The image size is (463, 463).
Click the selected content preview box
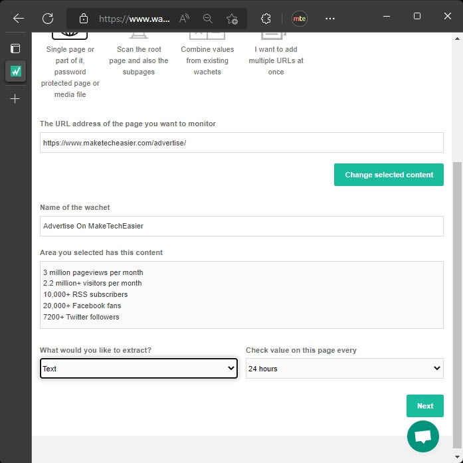pos(242,295)
